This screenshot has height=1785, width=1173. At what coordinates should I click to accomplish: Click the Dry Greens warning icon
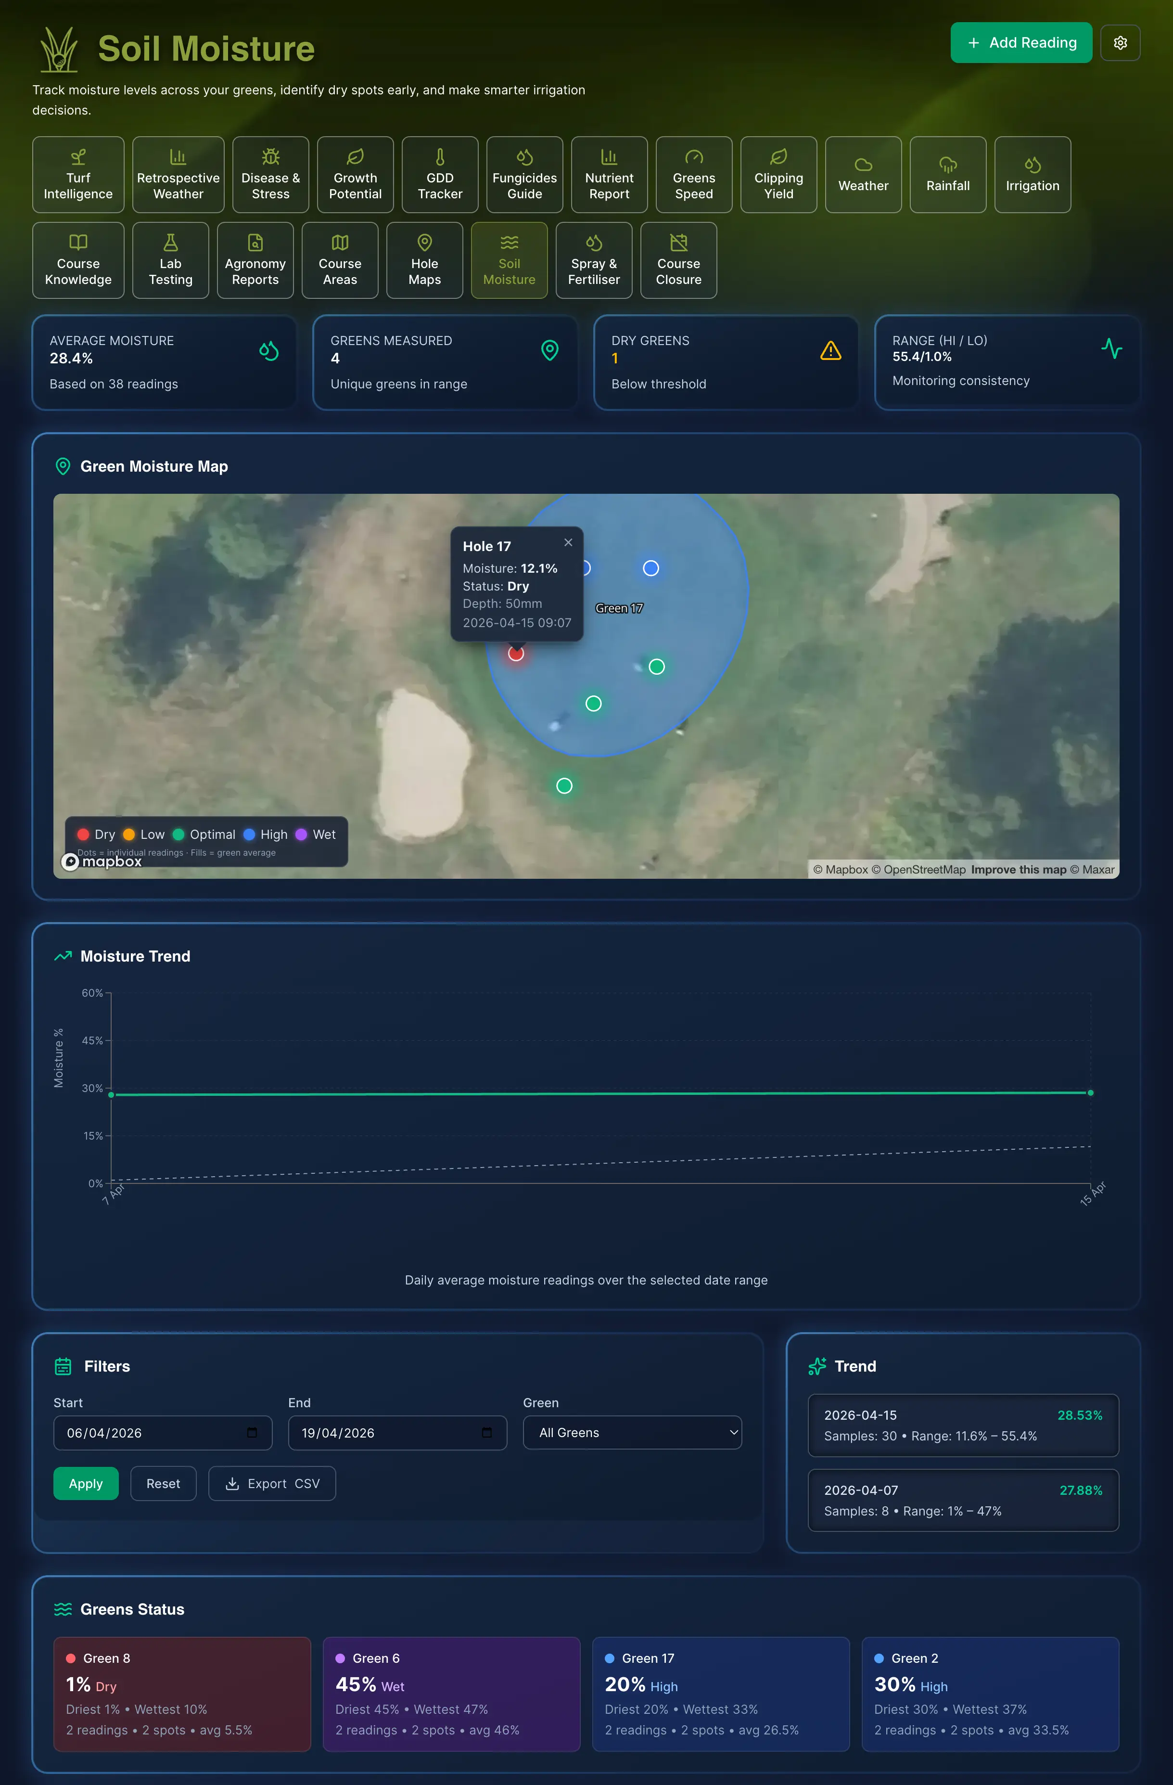831,350
